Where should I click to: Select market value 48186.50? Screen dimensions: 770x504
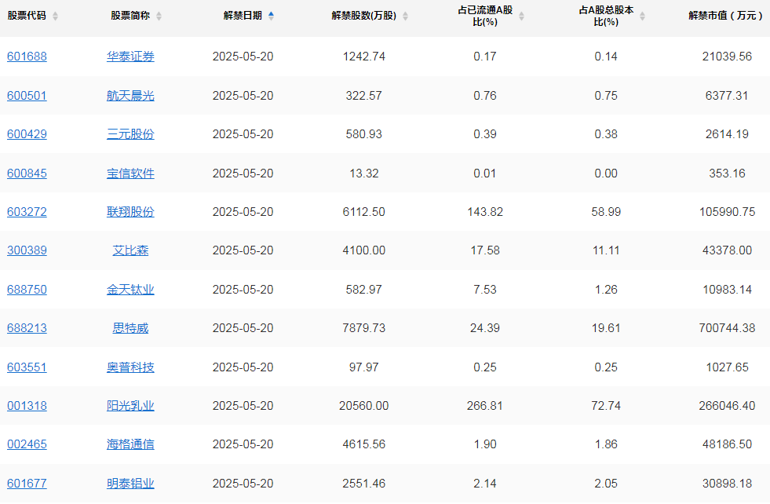tap(728, 444)
